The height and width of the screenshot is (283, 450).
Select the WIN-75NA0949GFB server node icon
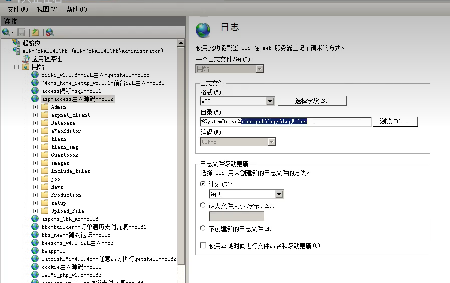click(16, 50)
